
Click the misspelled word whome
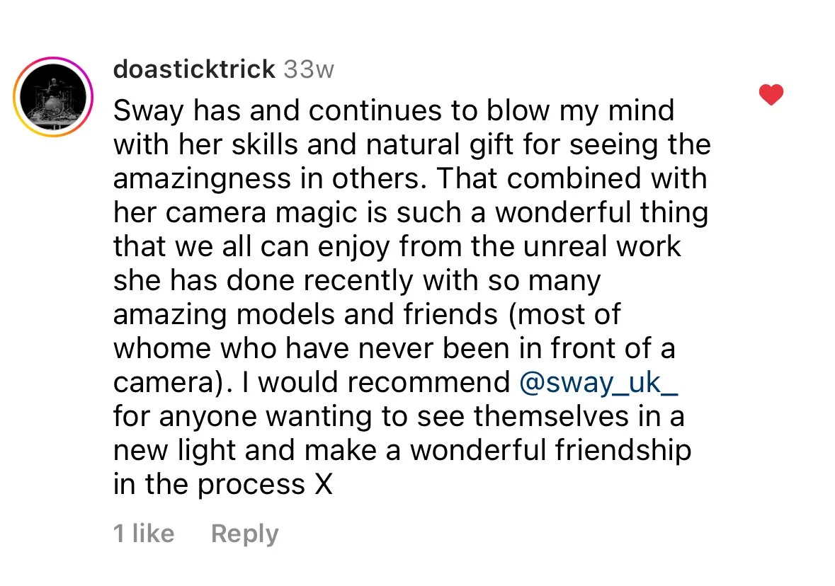click(162, 349)
